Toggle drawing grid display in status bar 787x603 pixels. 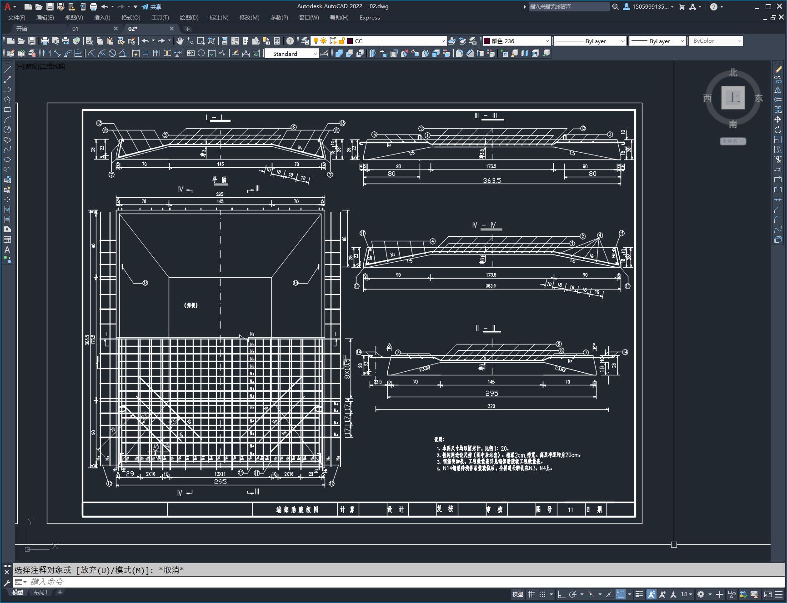[531, 594]
